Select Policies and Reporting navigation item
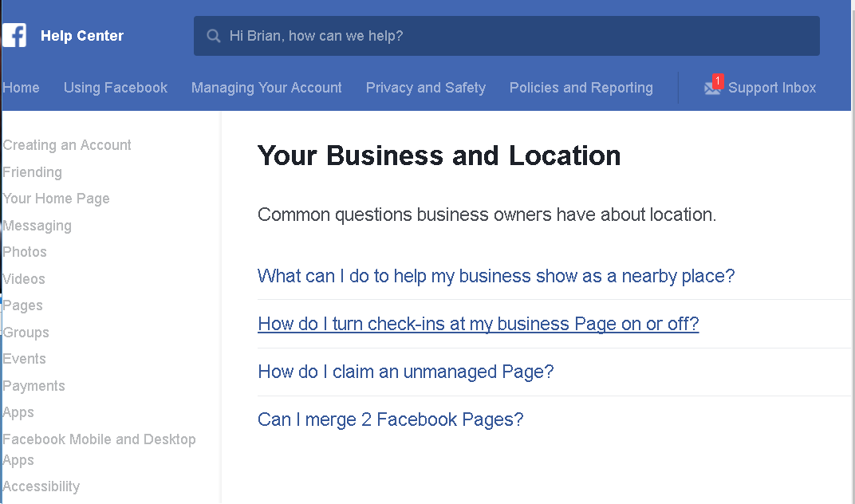Viewport: 855px width, 504px height. [581, 88]
